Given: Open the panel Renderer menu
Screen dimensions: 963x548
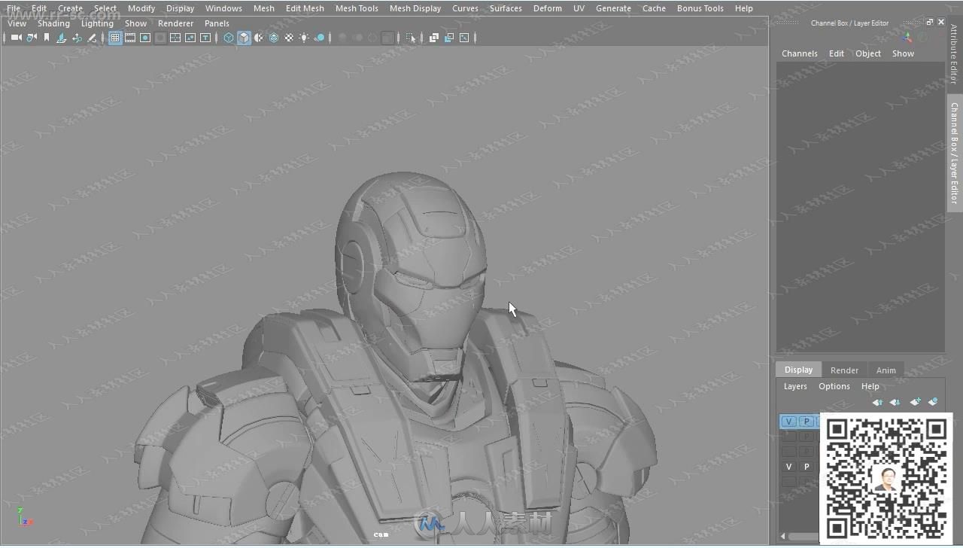Looking at the screenshot, I should pos(175,23).
